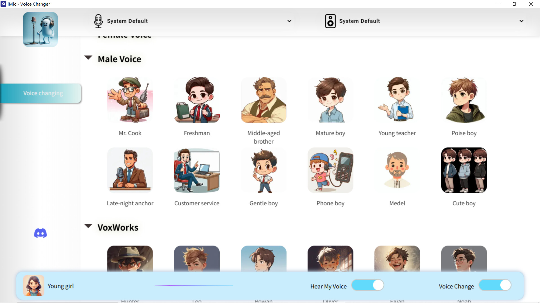Select the Mature boy voice avatar
The height and width of the screenshot is (303, 540).
coord(330,100)
